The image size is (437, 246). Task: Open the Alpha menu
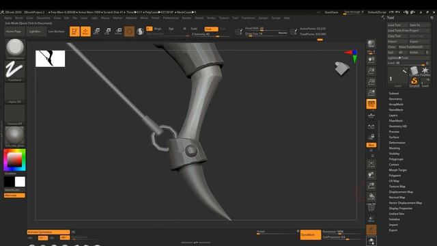[x=8, y=18]
